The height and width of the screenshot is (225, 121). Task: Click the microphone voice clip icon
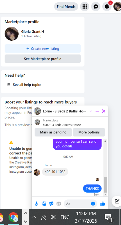pyautogui.click(x=37, y=203)
